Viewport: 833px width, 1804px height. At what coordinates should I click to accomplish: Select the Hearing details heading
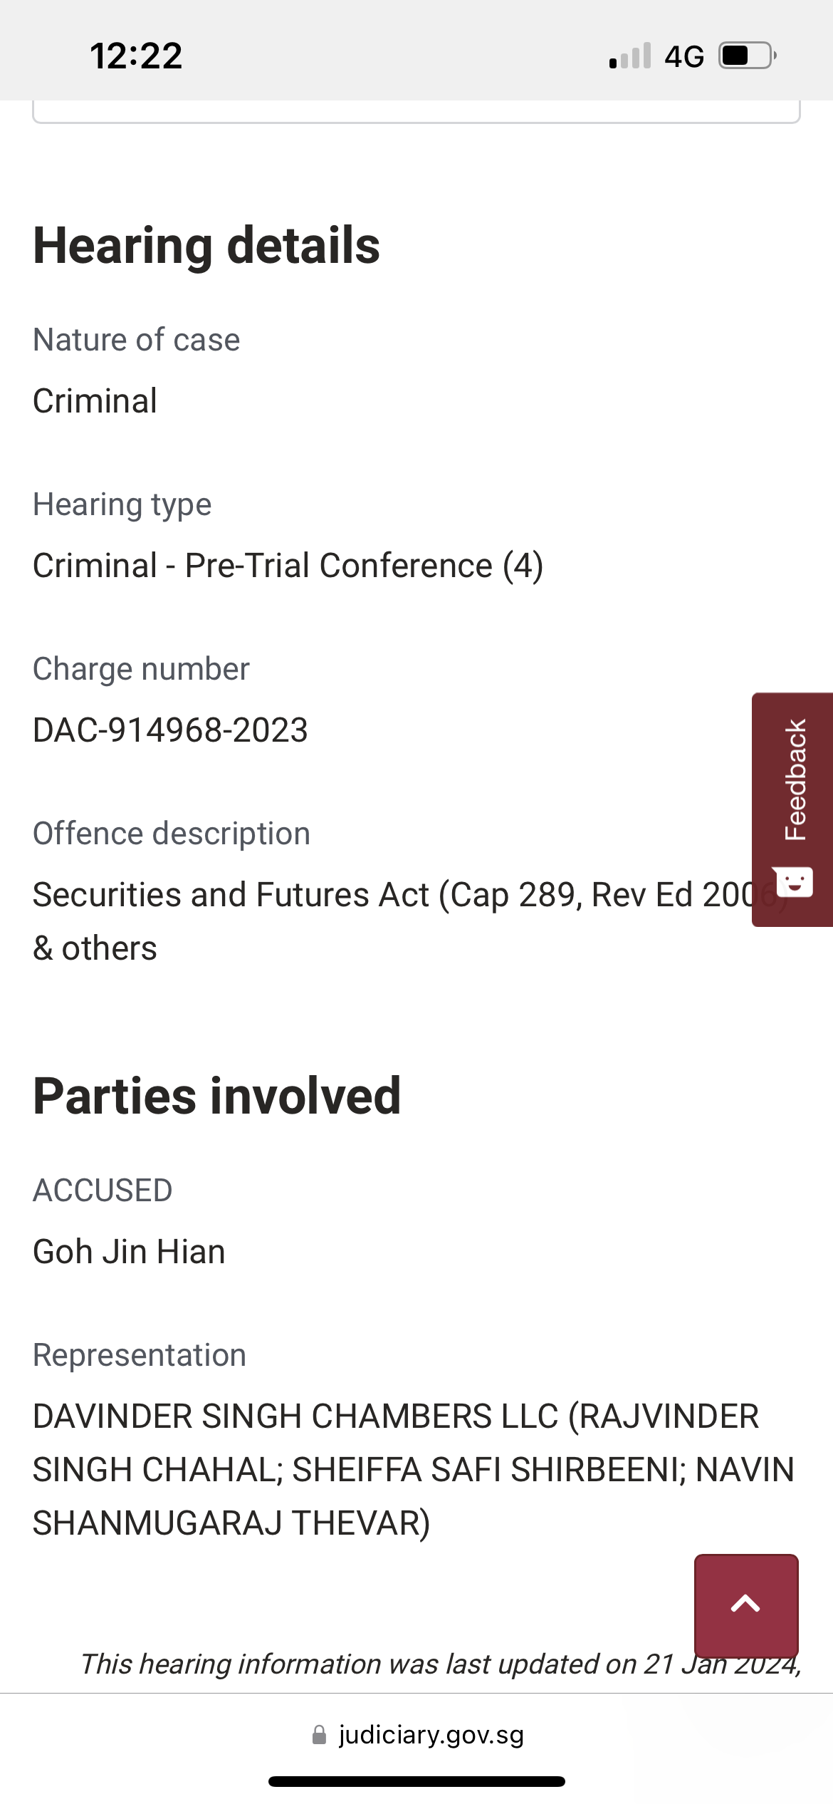pyautogui.click(x=206, y=245)
